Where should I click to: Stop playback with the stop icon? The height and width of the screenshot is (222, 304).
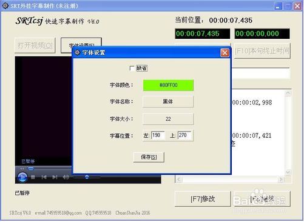point(33,177)
